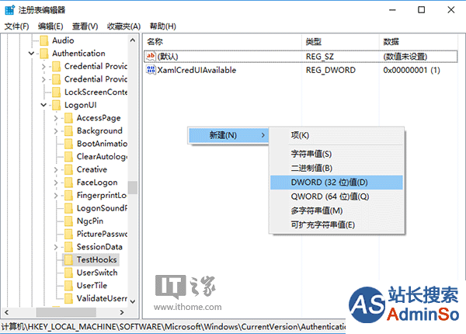466x334 pixels.
Task: Click the PicturePassword folder icon
Action: point(68,234)
